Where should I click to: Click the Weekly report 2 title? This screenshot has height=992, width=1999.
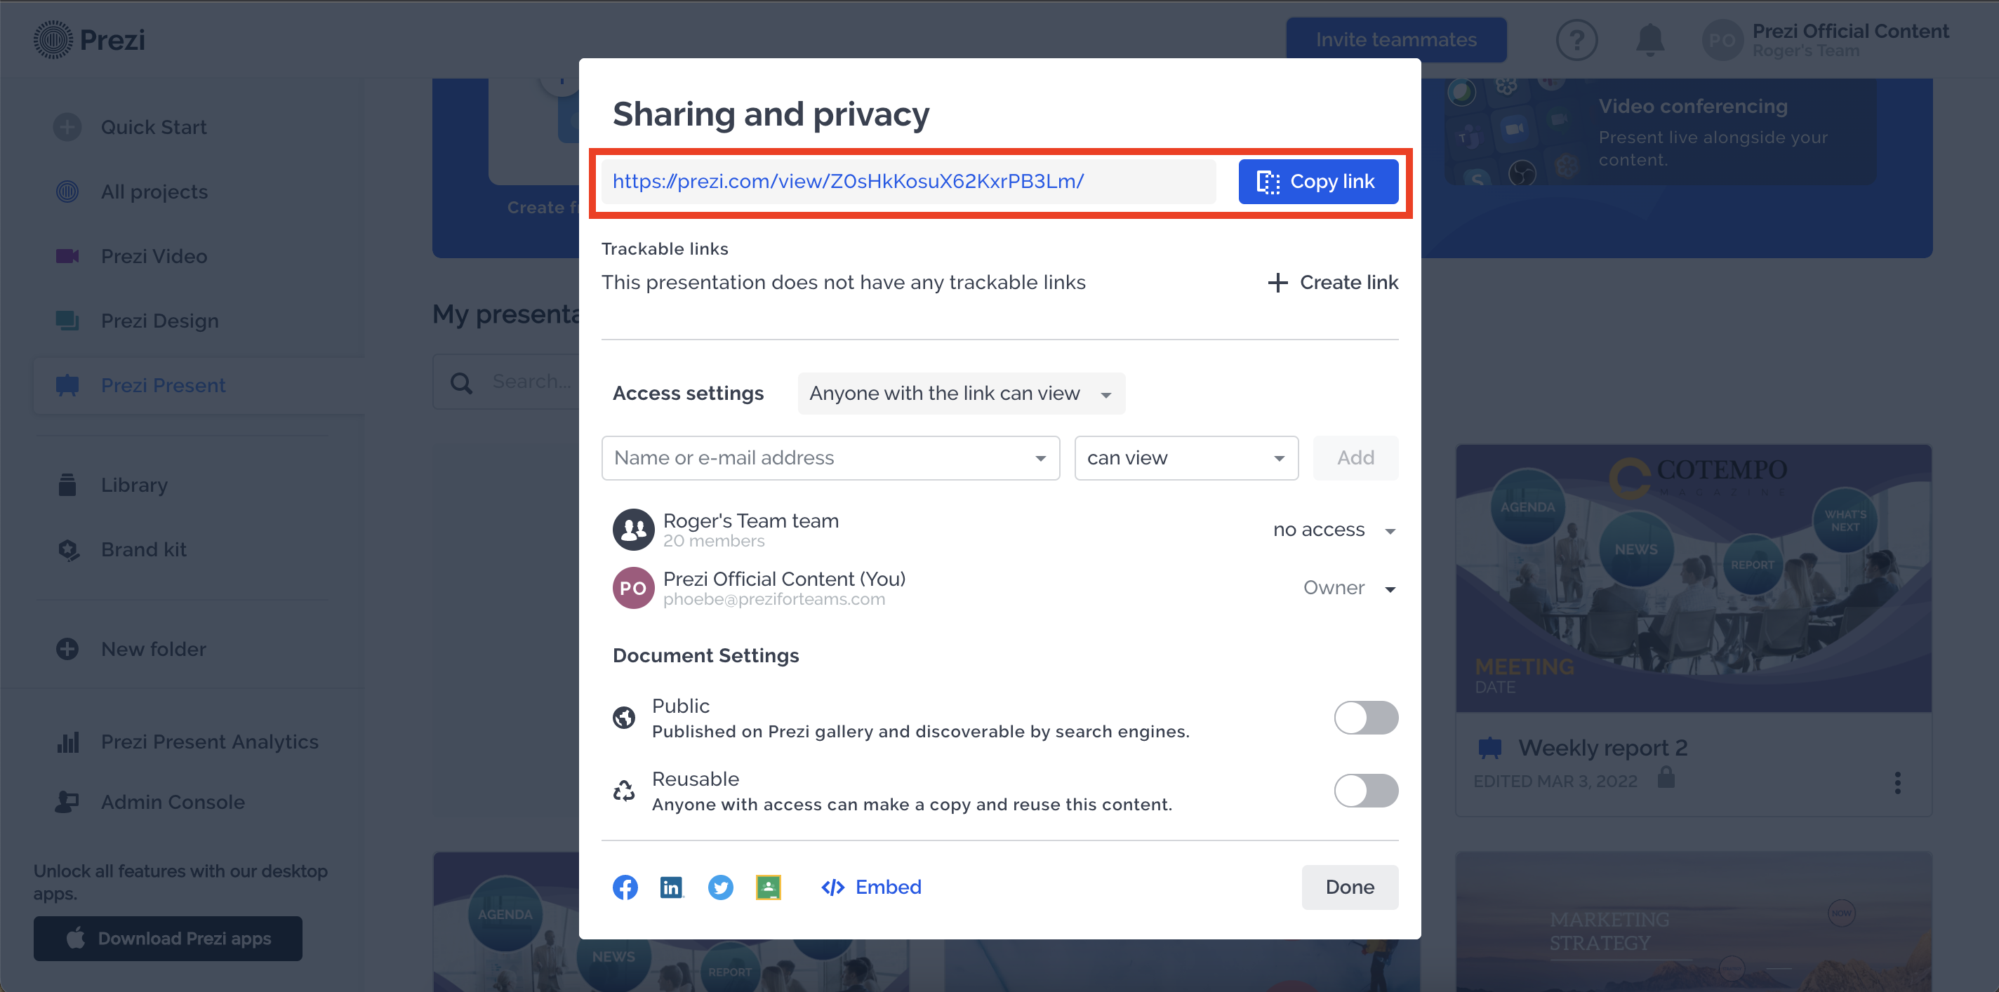tap(1602, 748)
